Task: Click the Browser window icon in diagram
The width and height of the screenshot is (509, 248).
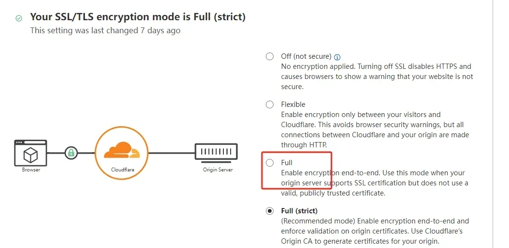Action: tap(31, 153)
